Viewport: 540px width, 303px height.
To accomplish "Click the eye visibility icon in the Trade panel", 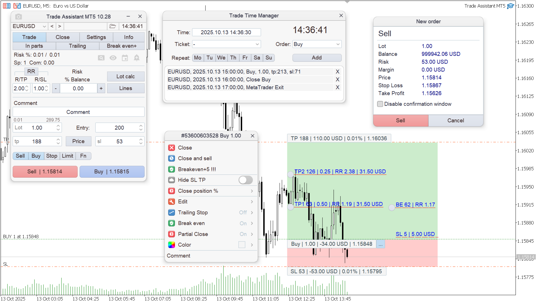I will click(x=113, y=58).
